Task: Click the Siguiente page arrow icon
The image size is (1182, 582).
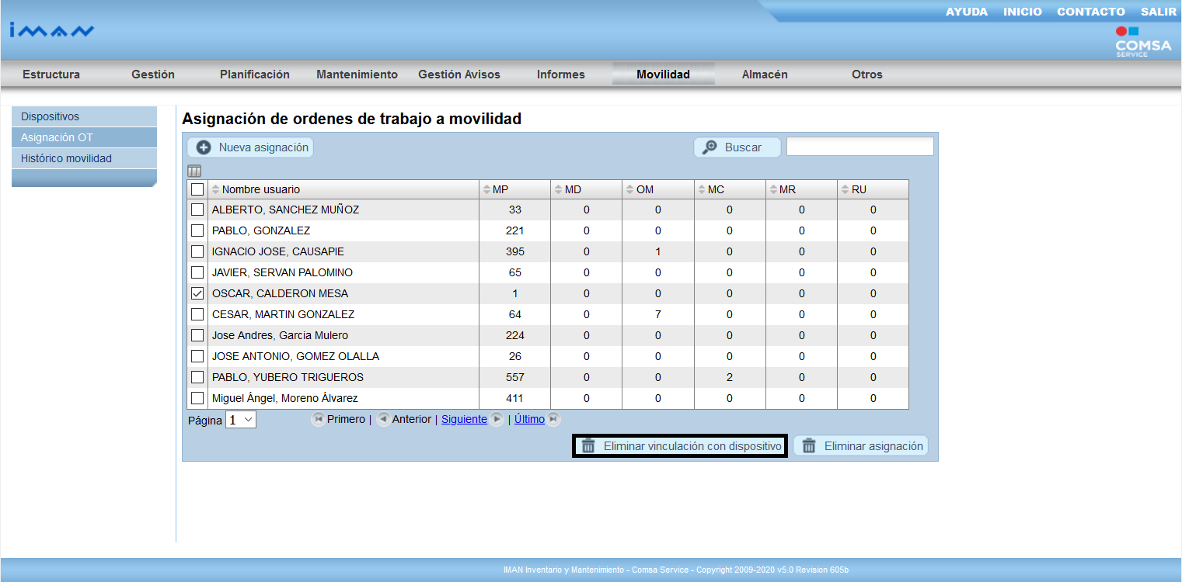Action: click(x=497, y=419)
